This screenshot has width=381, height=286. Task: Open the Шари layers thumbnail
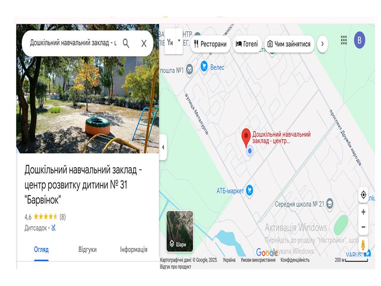[180, 231]
